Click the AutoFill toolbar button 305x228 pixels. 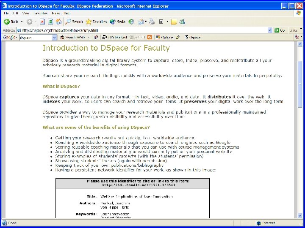pos(137,37)
